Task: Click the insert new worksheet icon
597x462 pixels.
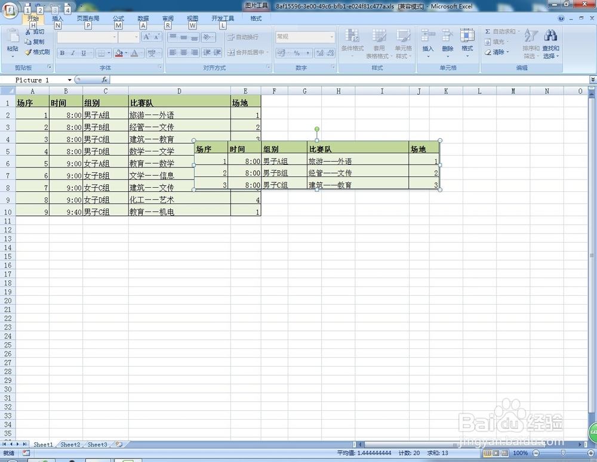Action: (119, 444)
